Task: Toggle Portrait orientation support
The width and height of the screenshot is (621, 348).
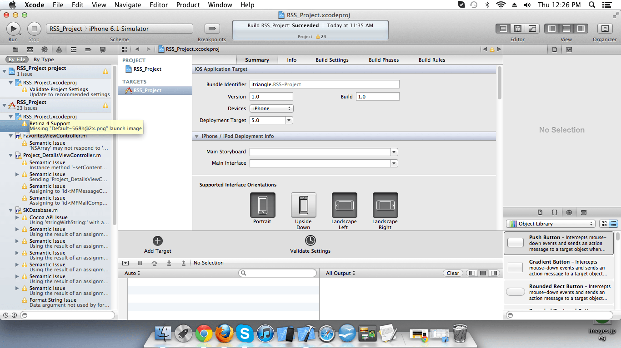Action: [263, 205]
